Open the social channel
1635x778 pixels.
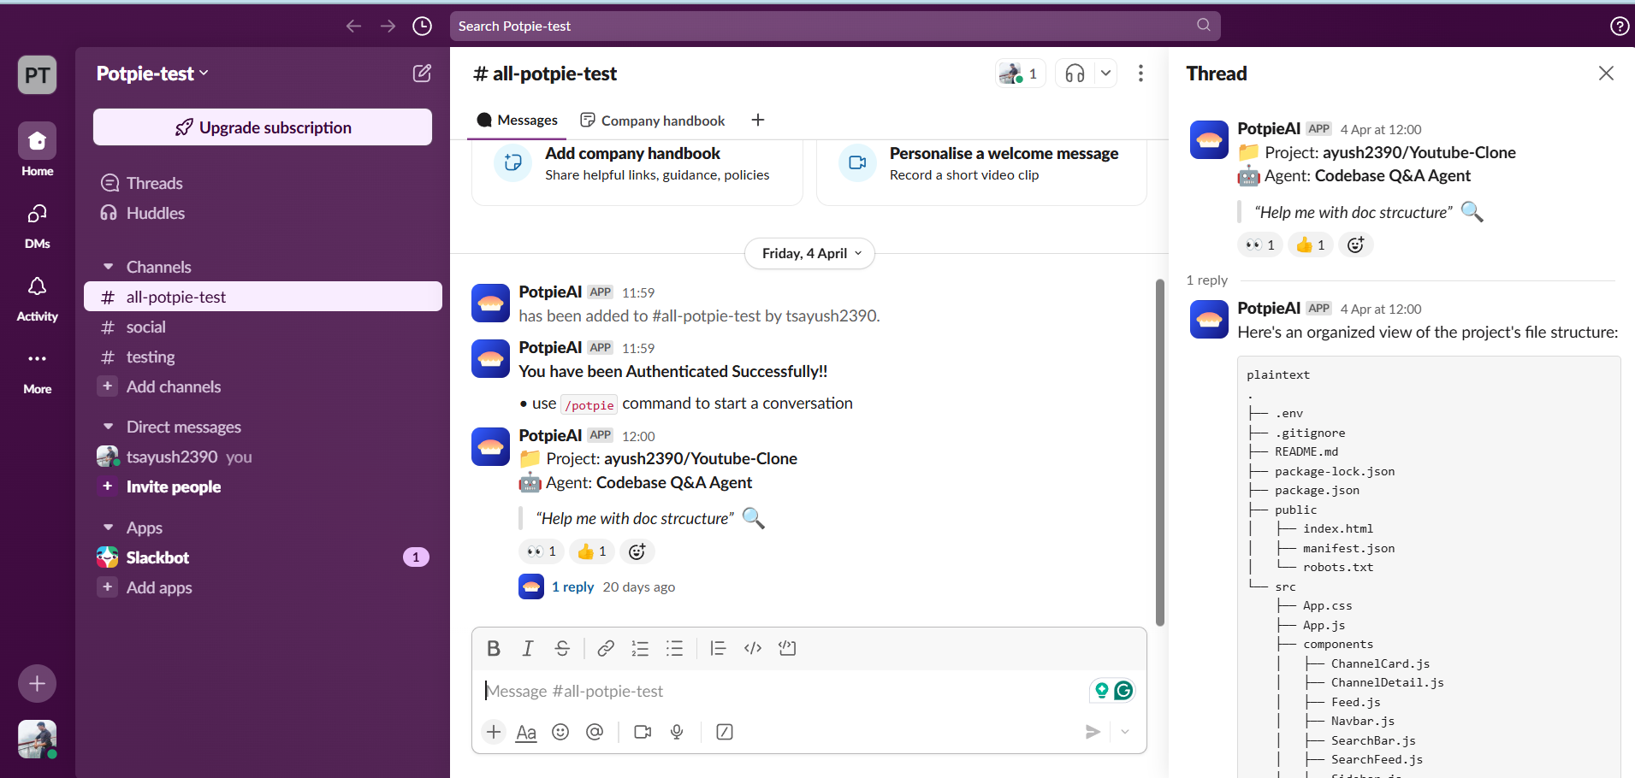tap(263, 327)
